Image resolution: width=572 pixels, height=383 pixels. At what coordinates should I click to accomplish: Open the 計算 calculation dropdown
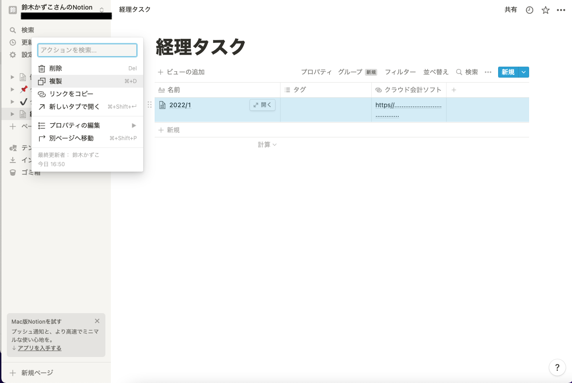click(267, 145)
